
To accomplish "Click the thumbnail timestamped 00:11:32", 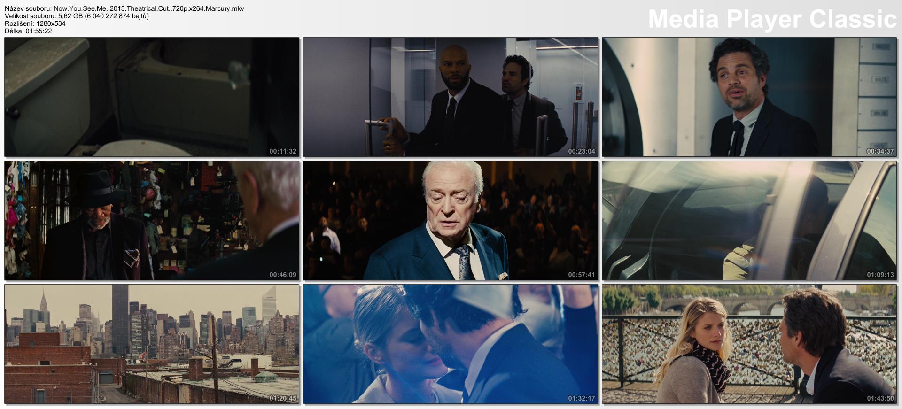I will pyautogui.click(x=152, y=97).
